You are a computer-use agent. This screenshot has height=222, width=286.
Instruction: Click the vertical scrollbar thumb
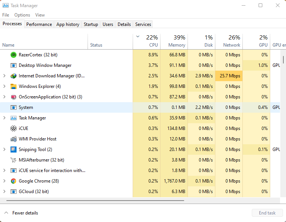pos(283,60)
